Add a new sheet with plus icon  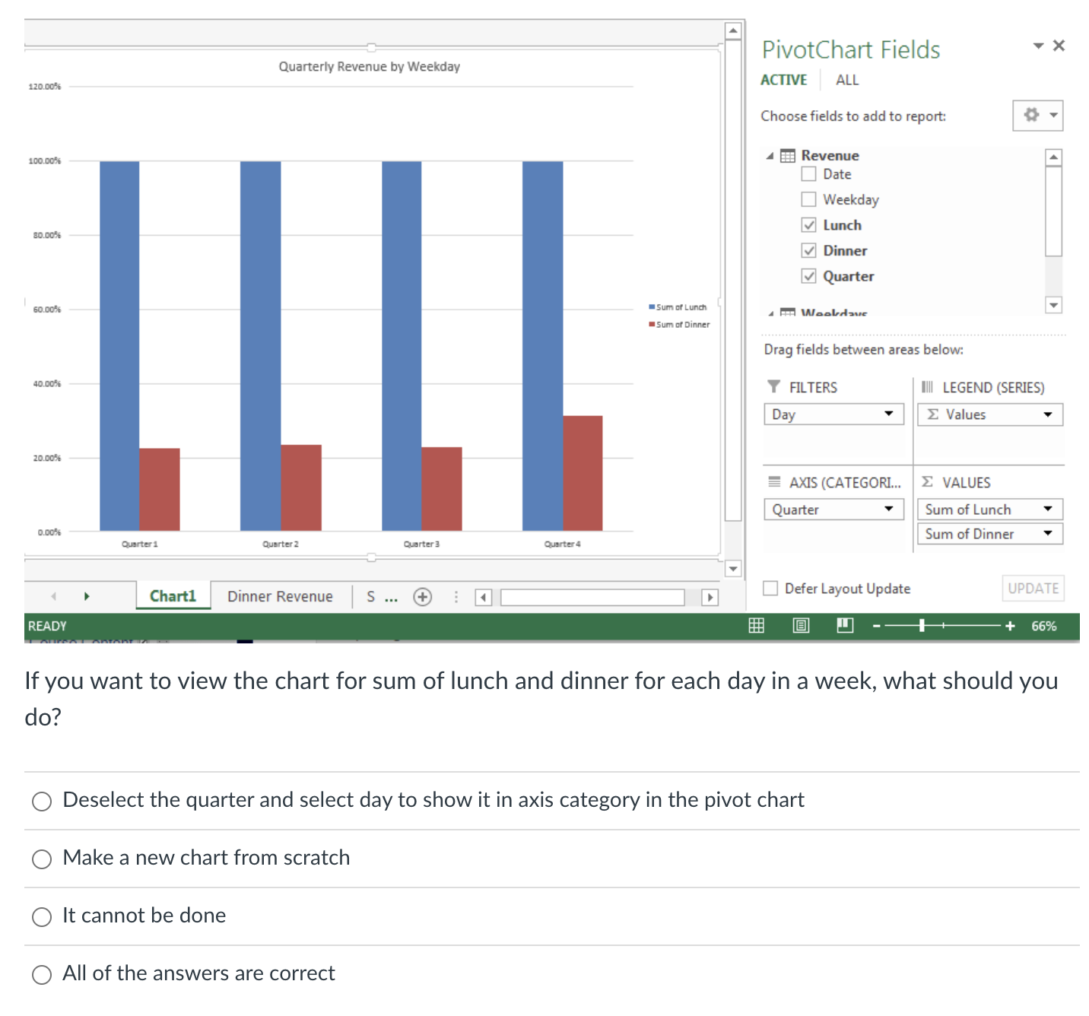[x=423, y=597]
